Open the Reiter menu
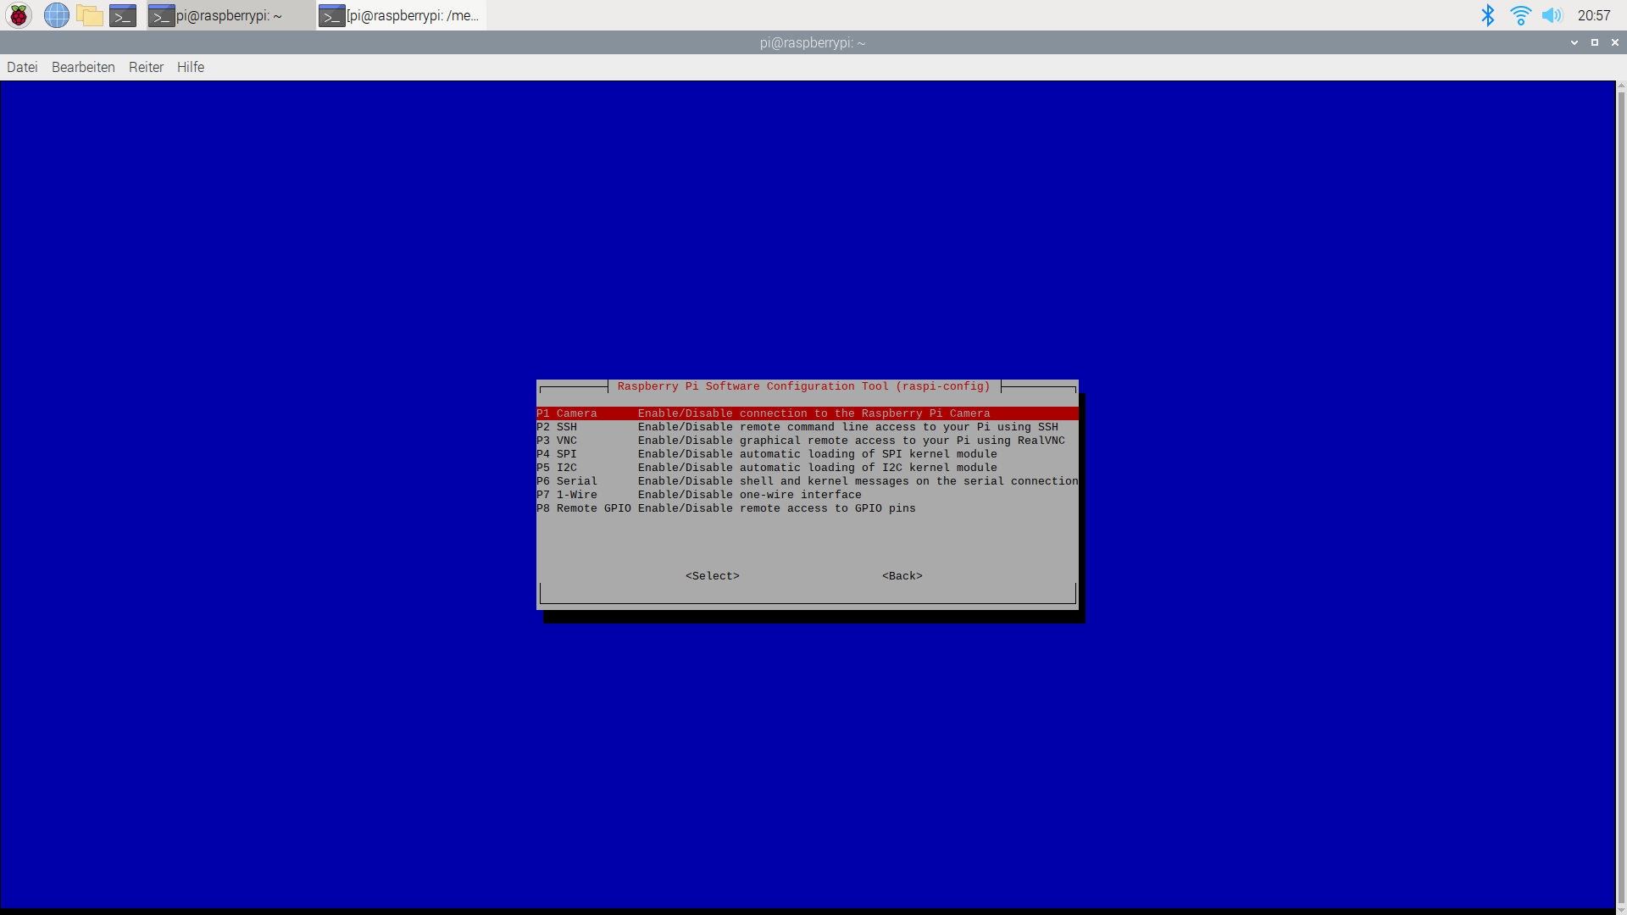The height and width of the screenshot is (915, 1627). point(146,67)
